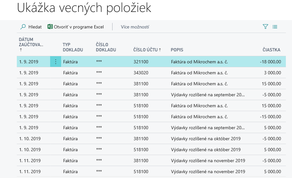The width and height of the screenshot is (292, 178).
Task: Toggle the list view layout icon
Action: click(275, 27)
